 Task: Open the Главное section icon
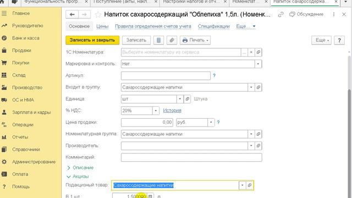4,13
